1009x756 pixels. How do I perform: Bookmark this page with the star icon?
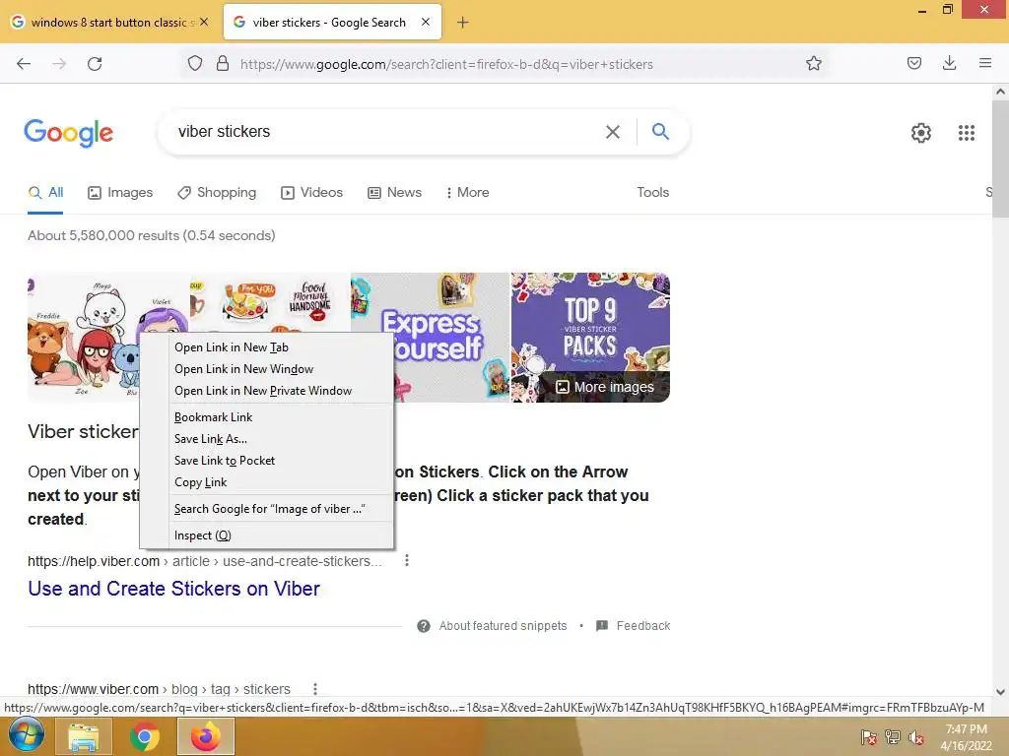click(813, 64)
